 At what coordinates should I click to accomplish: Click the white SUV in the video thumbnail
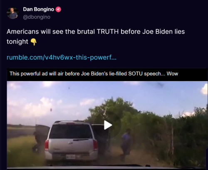click(x=71, y=141)
